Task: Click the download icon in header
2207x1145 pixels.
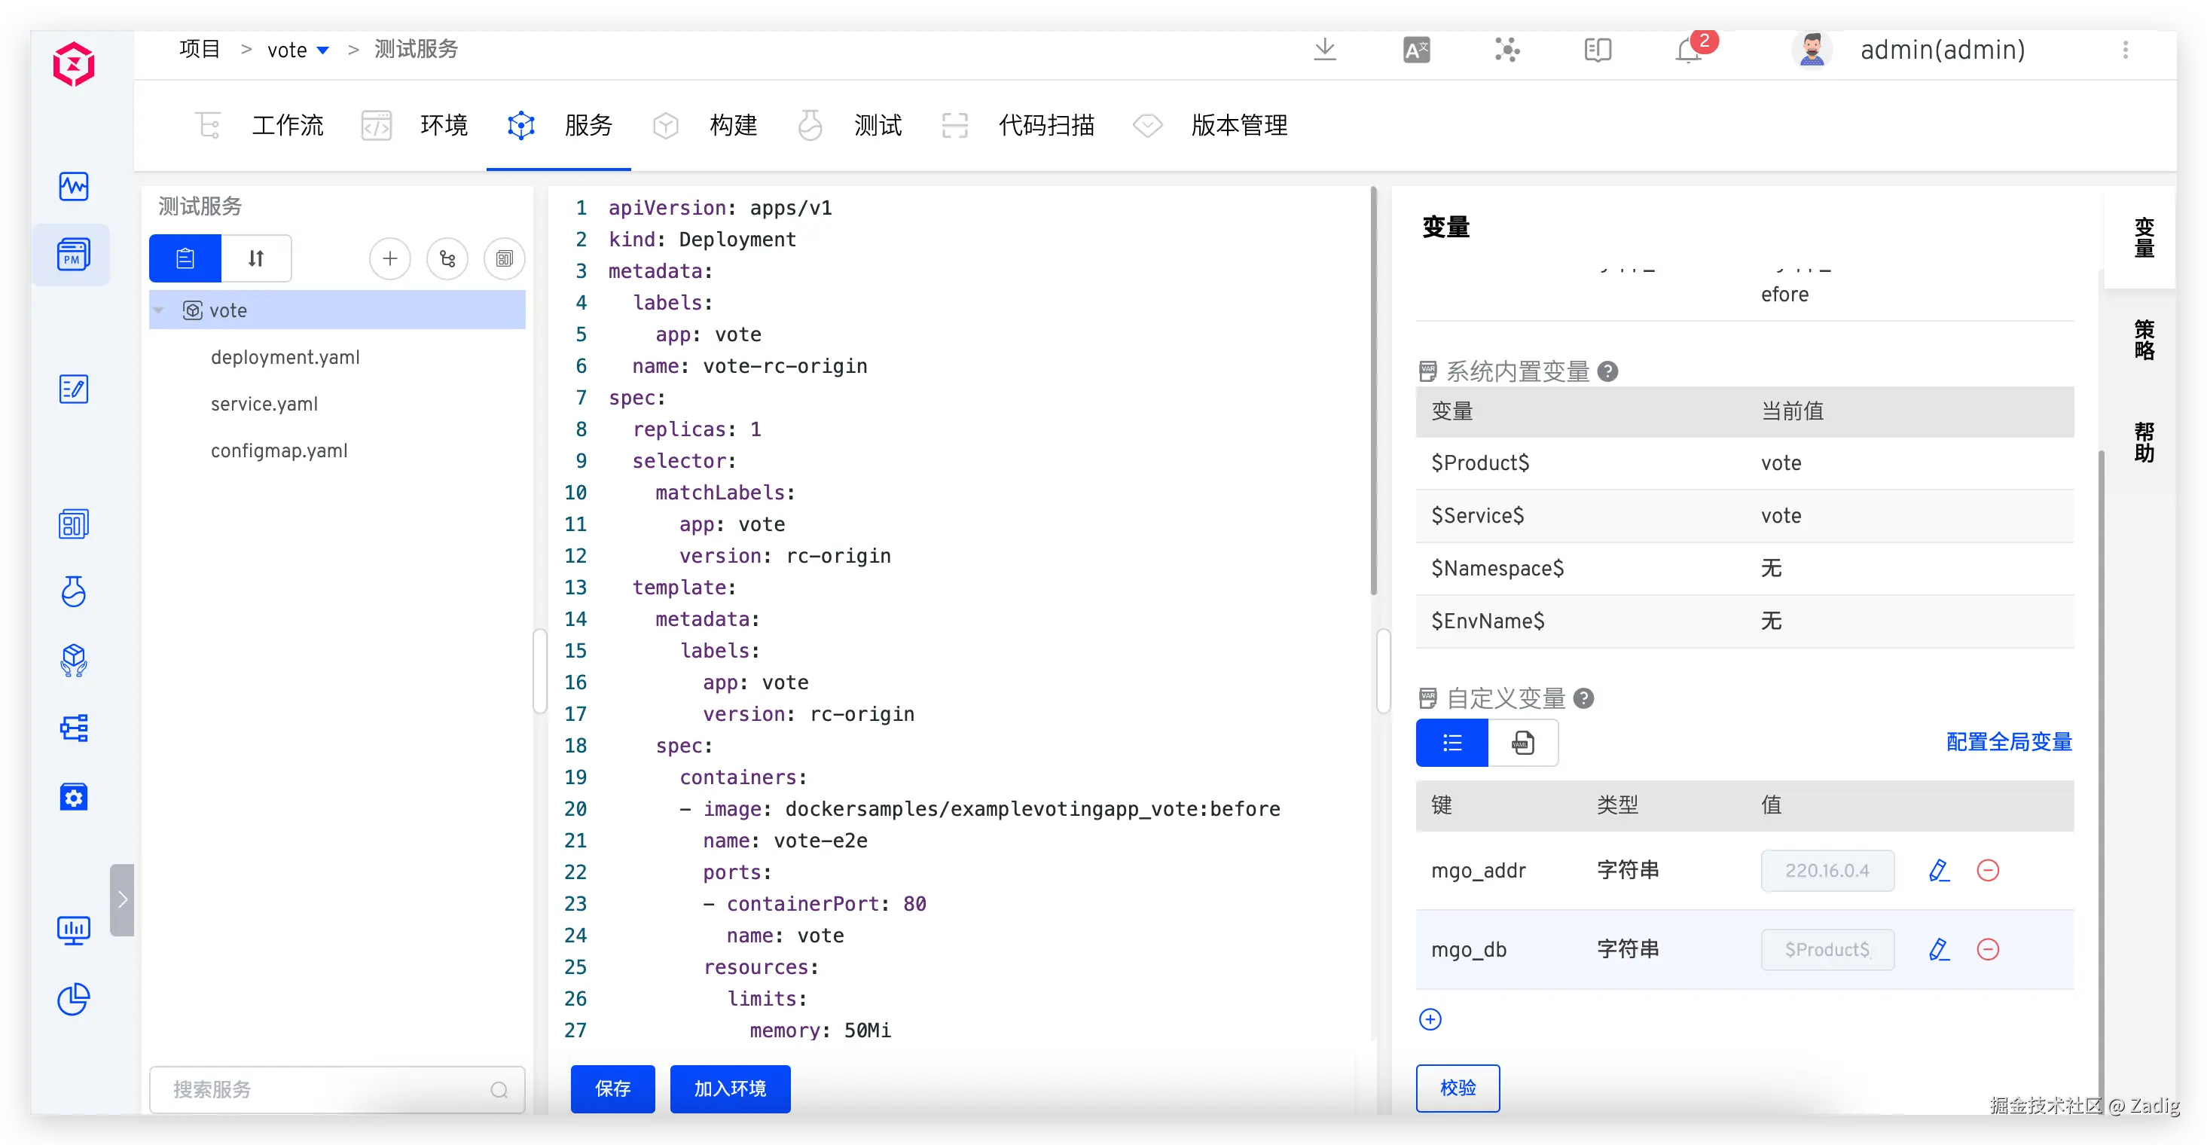Action: pos(1324,49)
